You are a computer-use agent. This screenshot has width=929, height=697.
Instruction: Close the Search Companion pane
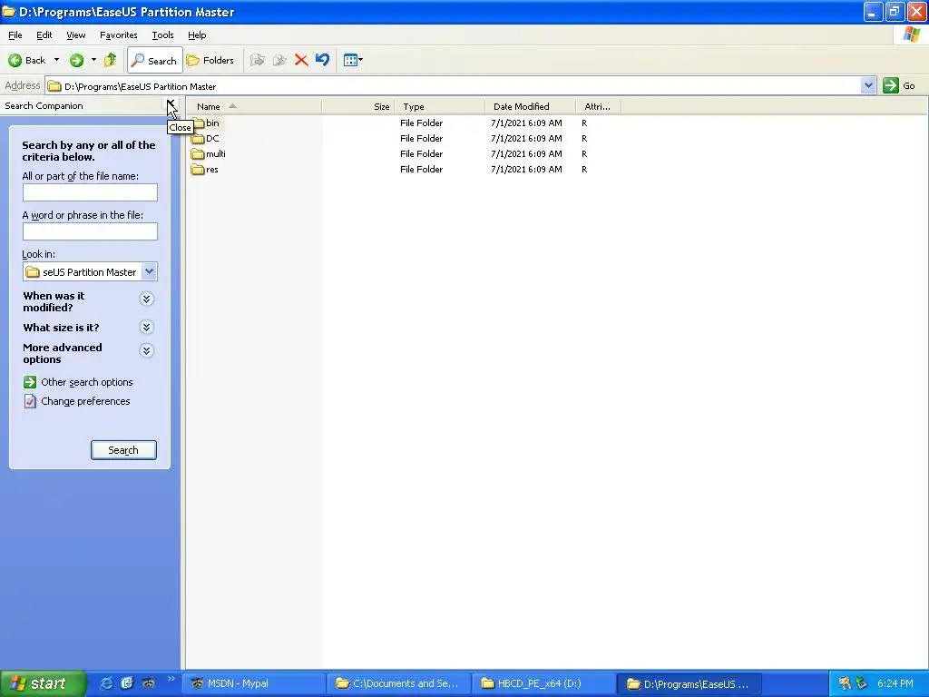tap(171, 105)
